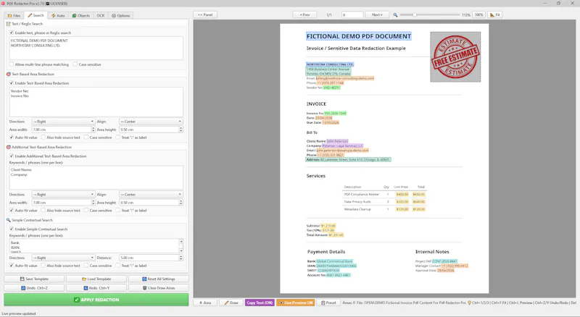Click the Additional Text-Based Area Redaction section icon
580x317 pixels.
(8, 147)
